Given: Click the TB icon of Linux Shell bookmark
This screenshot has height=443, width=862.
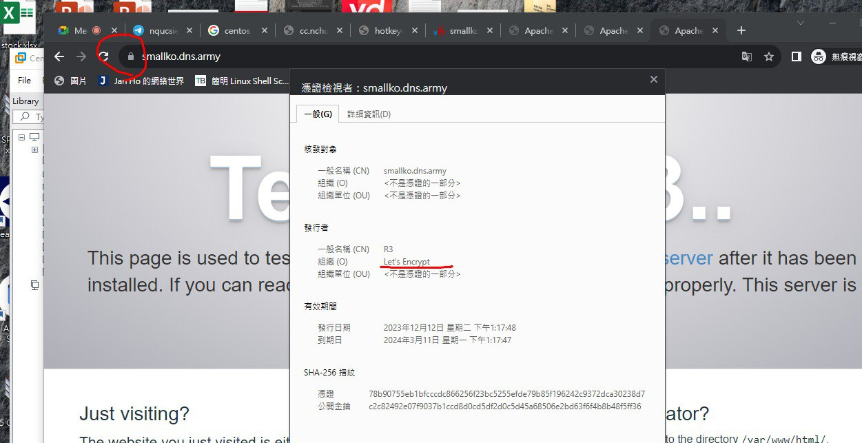Looking at the screenshot, I should tap(201, 81).
